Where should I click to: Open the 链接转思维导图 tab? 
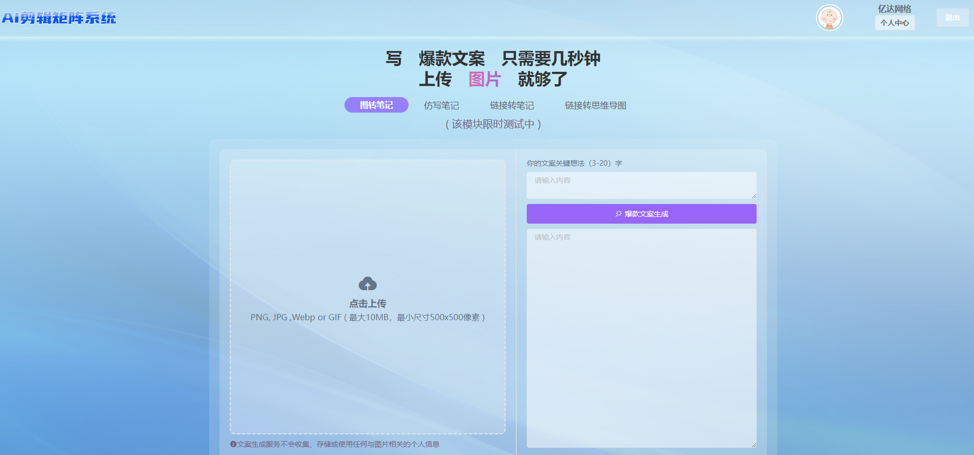(x=595, y=105)
